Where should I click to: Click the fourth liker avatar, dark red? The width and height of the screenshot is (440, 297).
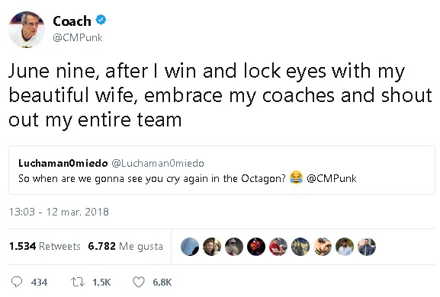point(256,247)
